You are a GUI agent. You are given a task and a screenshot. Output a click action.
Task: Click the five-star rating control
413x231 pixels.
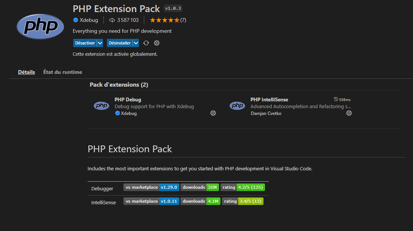pos(164,20)
